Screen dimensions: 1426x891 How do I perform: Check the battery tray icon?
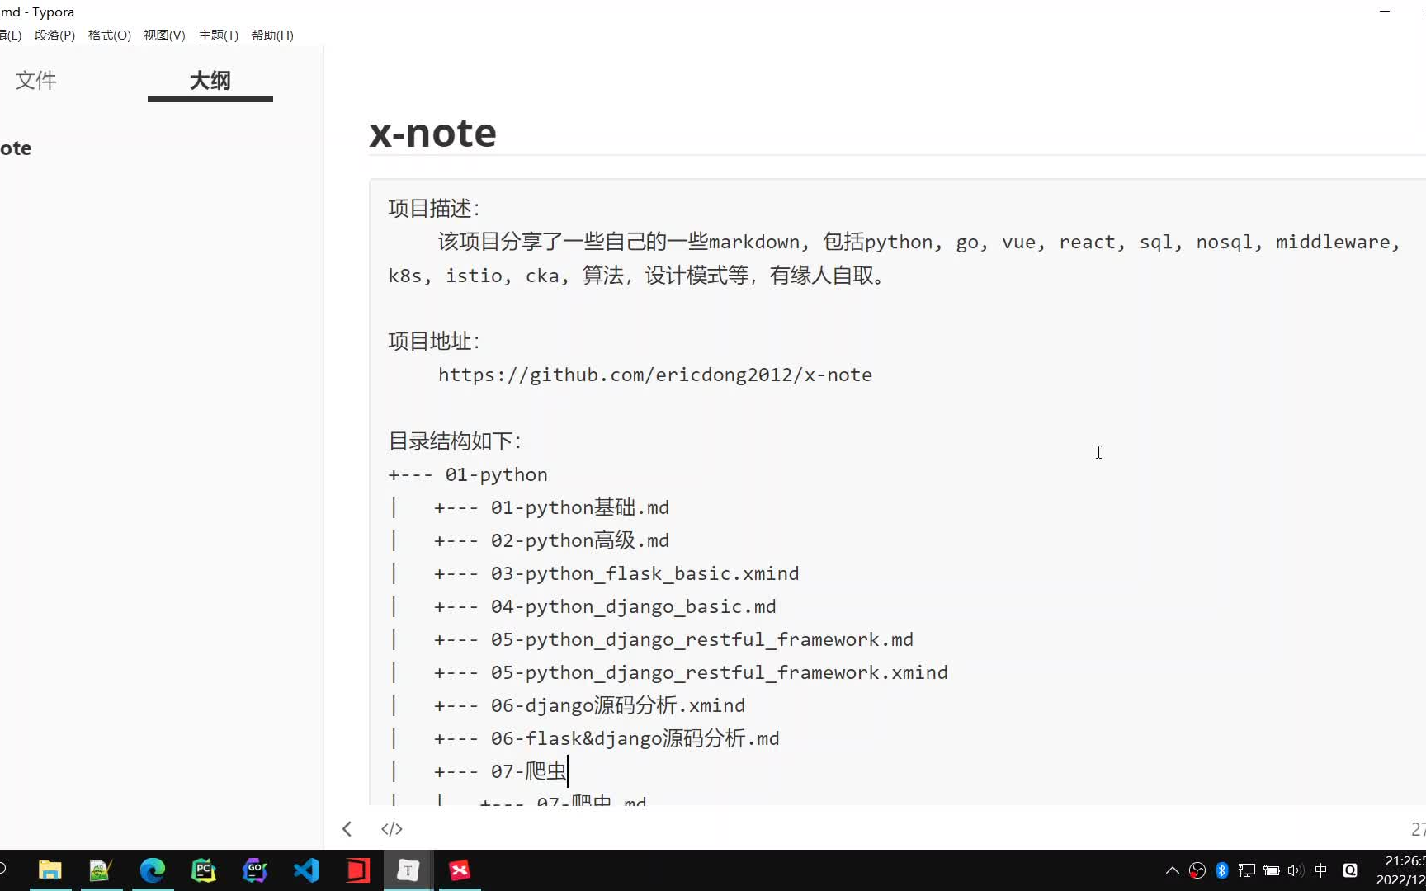1272,870
